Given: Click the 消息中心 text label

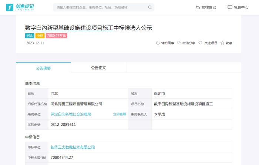Looking at the screenshot, I should [241, 7].
